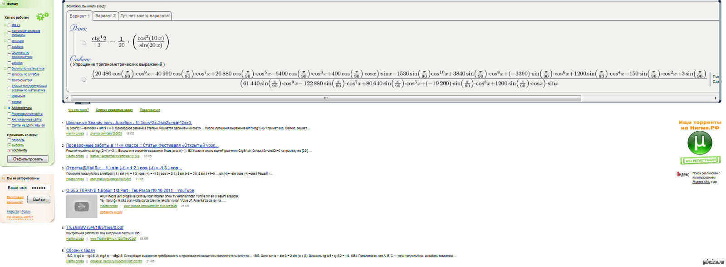Screen dimensions: 726x267
Task: Check the 'calculus' filter checkbox
Action: (9, 63)
